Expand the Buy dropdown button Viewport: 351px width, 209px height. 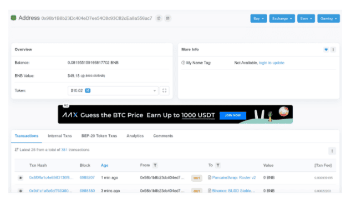[258, 19]
